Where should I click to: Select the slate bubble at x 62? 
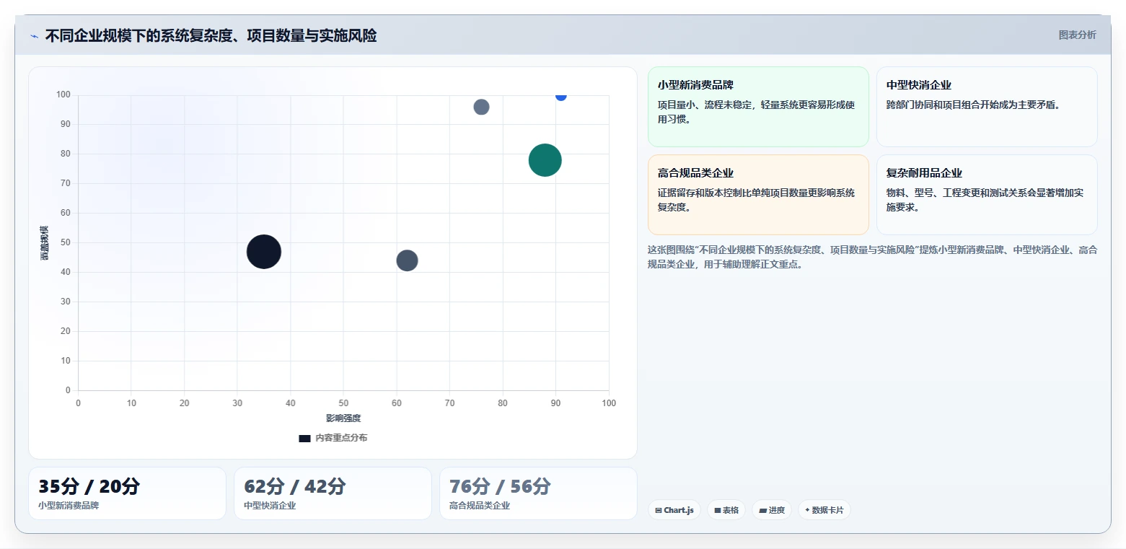(408, 260)
